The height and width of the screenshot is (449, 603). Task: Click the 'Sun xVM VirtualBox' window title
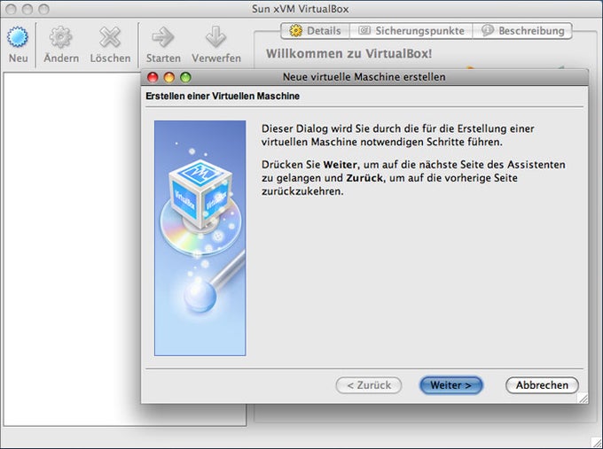tap(301, 9)
